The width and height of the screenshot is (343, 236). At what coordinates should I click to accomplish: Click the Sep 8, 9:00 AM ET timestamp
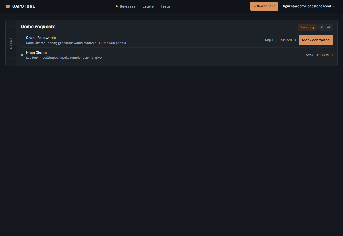click(319, 55)
